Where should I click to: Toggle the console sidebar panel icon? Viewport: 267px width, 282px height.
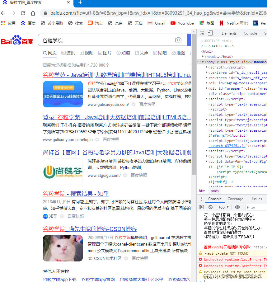click(202, 207)
